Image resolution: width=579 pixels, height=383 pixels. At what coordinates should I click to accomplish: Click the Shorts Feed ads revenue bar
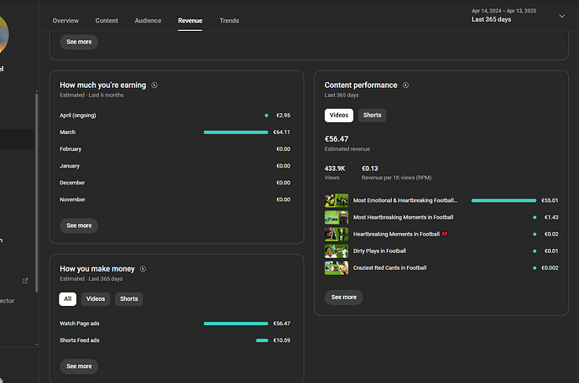coord(262,340)
